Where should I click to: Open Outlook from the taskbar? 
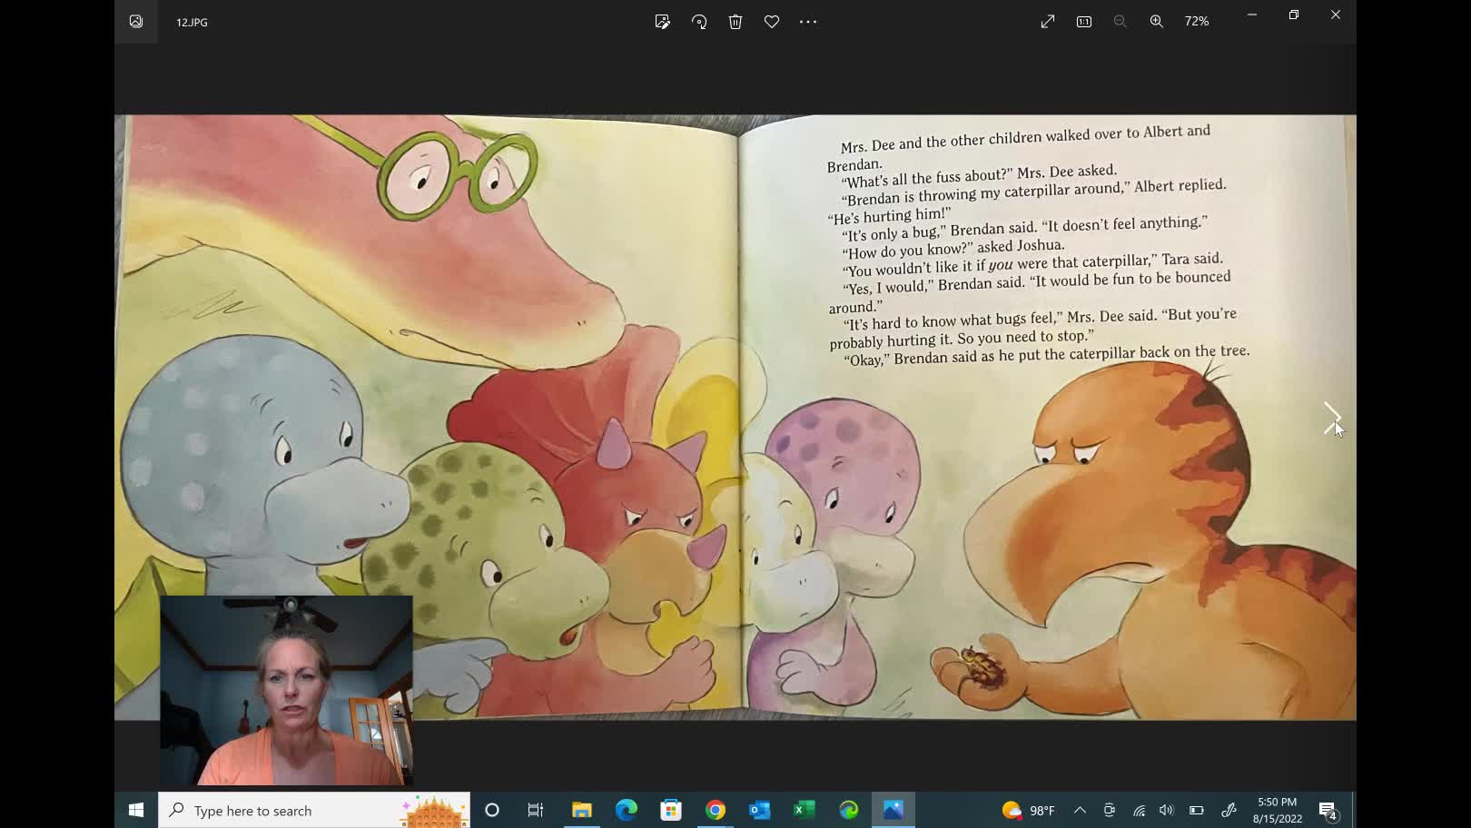(760, 810)
